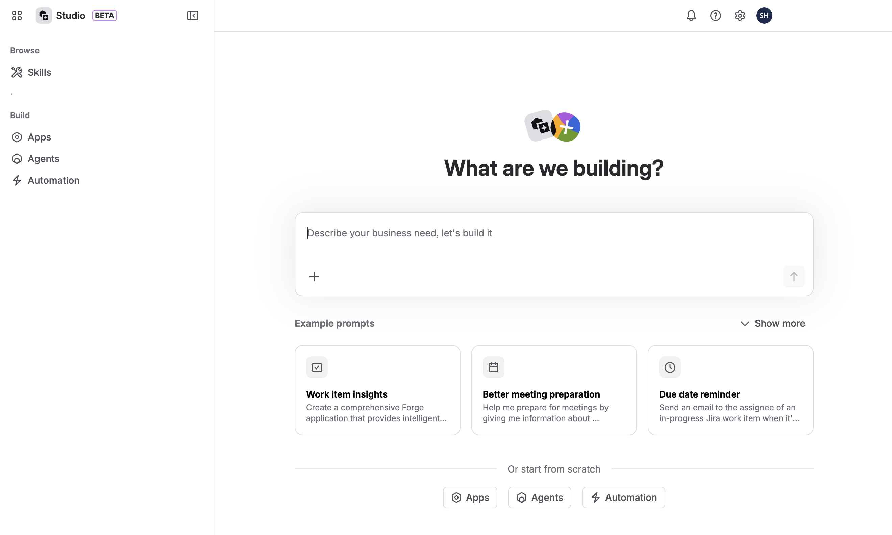892x535 pixels.
Task: Open the settings gear icon
Action: [x=740, y=15]
